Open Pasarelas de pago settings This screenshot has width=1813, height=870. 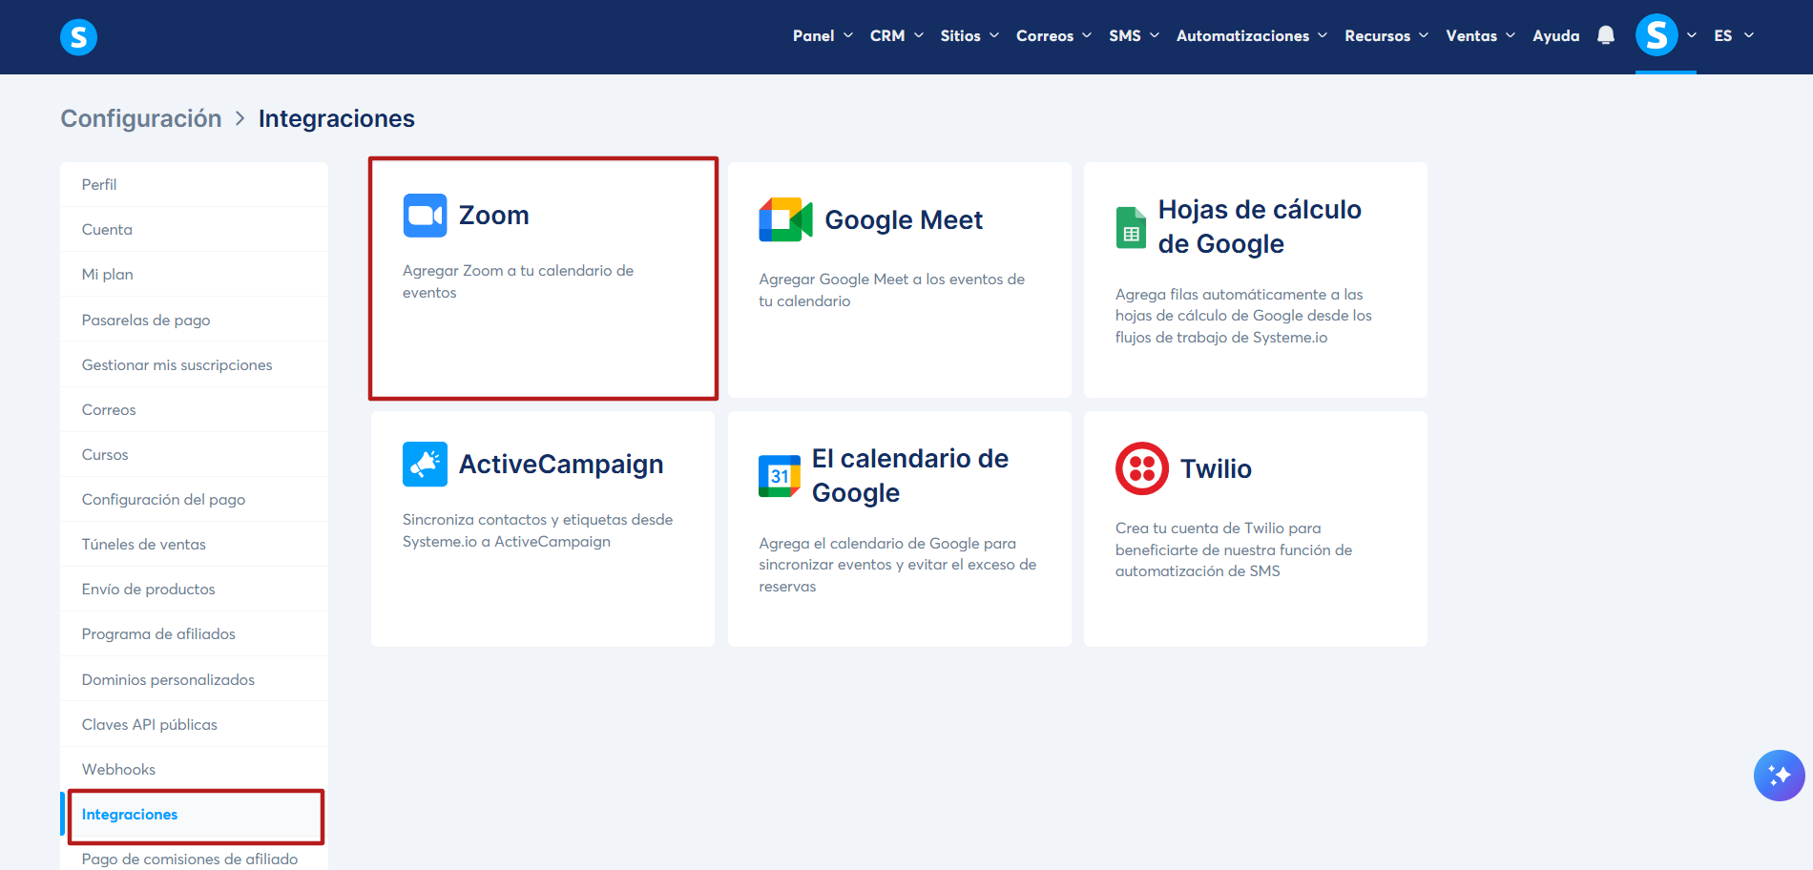[x=194, y=321]
